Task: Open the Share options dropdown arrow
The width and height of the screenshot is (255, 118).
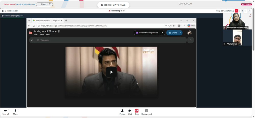Action: coord(180,33)
